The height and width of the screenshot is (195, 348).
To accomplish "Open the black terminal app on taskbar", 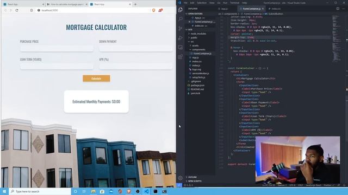I will coord(156,191).
